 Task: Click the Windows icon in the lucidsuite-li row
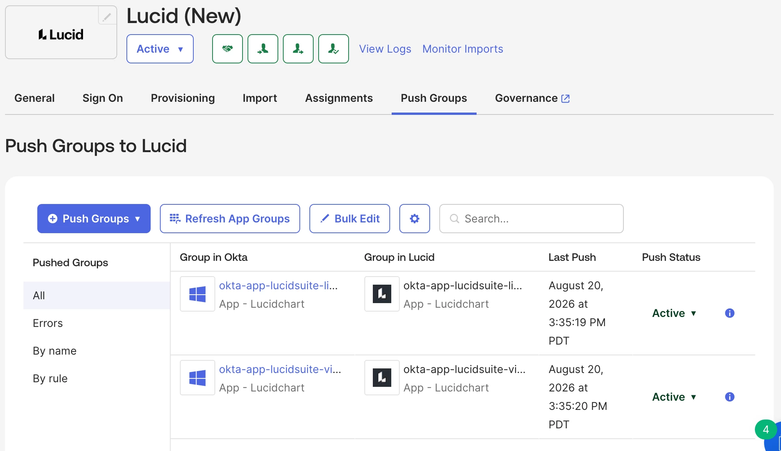click(x=198, y=294)
